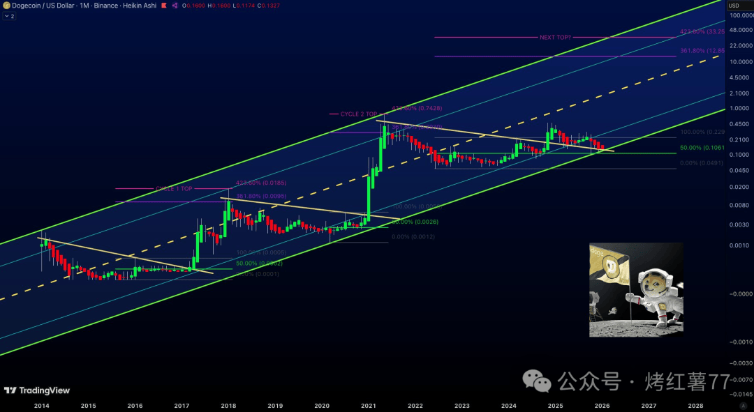Select the green 50.00% (0.1061) Fibonacci label
Screen dimensions: 754x412
[702, 148]
